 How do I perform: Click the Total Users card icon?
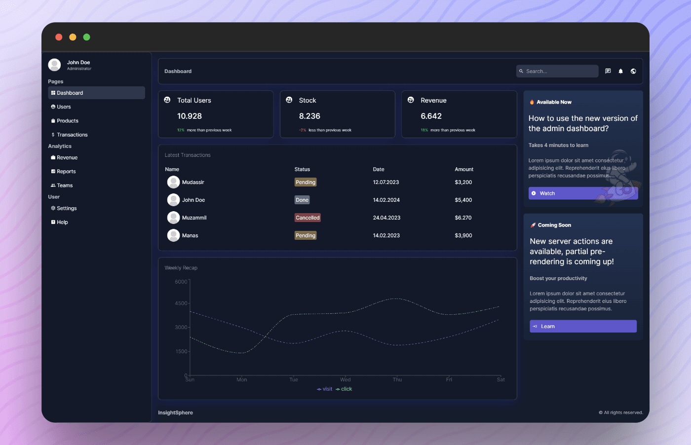[x=167, y=100]
